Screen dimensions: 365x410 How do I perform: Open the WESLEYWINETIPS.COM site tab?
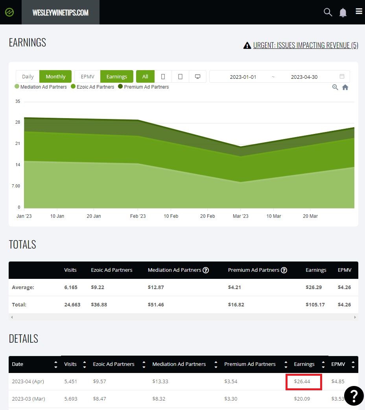[60, 12]
